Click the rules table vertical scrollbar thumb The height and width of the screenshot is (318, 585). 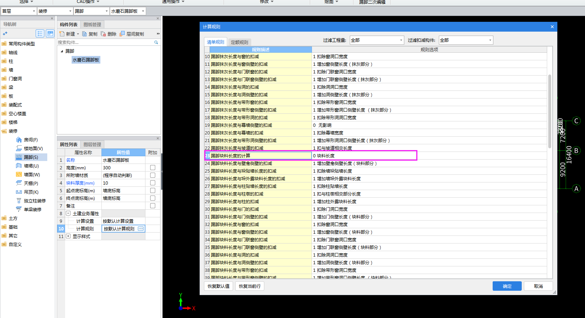click(550, 111)
